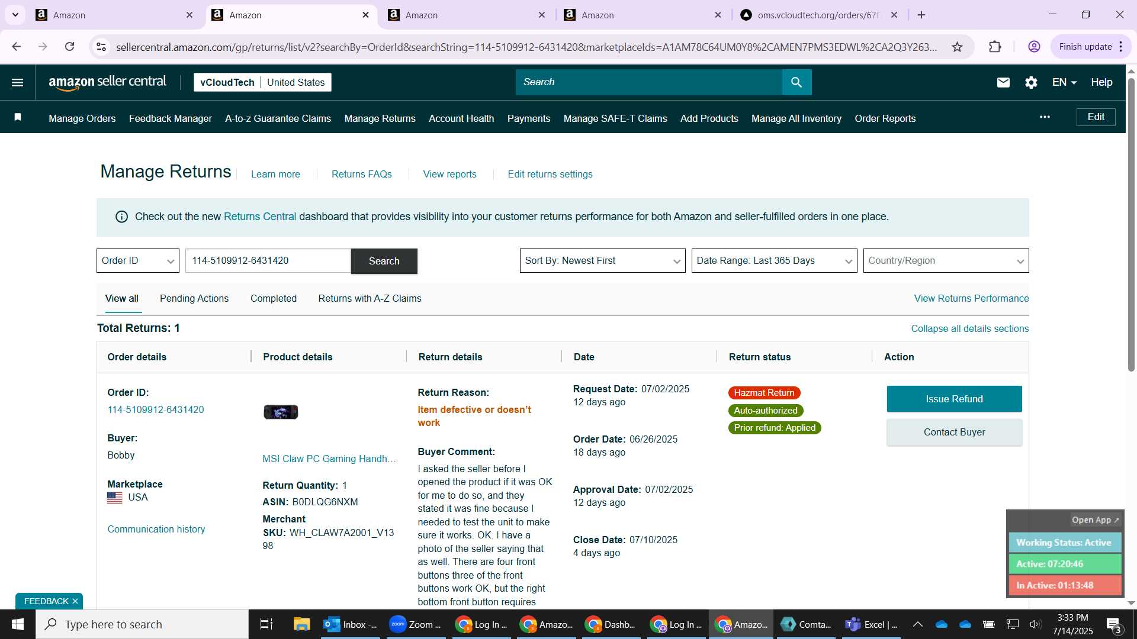Click the Contact Buyer button

pyautogui.click(x=954, y=432)
